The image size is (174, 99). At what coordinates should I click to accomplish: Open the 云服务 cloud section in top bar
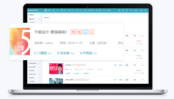pos(107,10)
